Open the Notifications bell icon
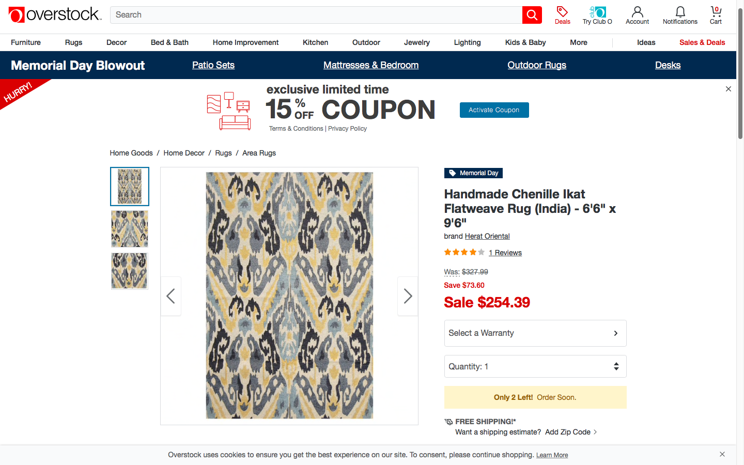 tap(680, 12)
